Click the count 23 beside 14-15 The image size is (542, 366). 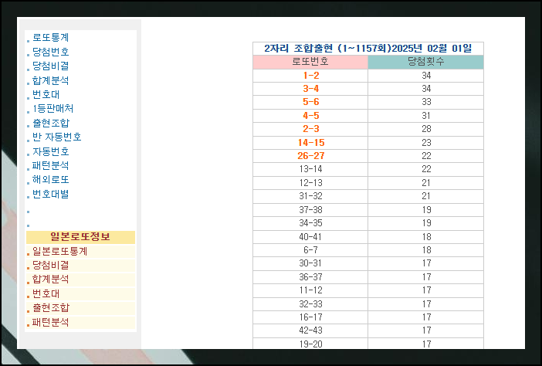[426, 143]
